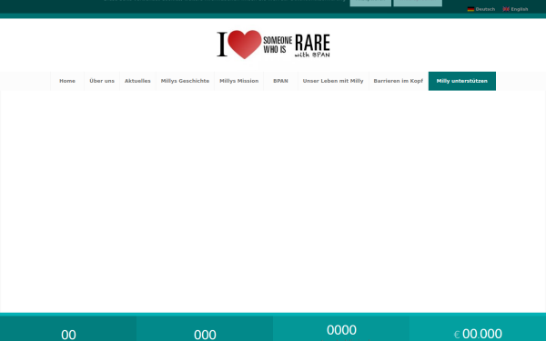Open the BPAN menu item

tap(280, 81)
